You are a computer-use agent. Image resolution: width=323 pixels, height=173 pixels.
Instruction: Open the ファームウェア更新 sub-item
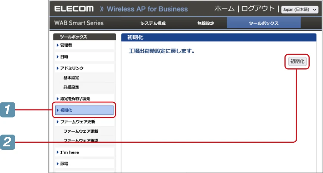(x=81, y=131)
